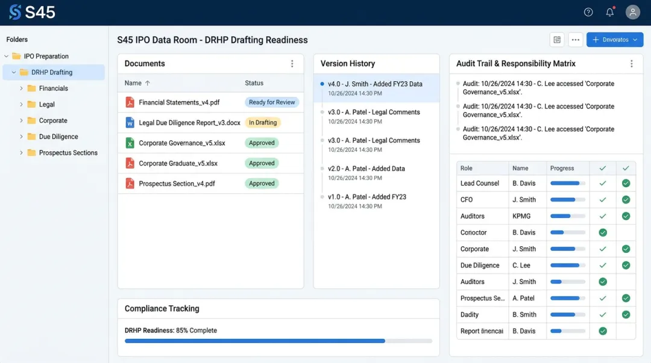The image size is (651, 363).
Task: Open the Audit Trail panel kebab menu
Action: point(631,63)
